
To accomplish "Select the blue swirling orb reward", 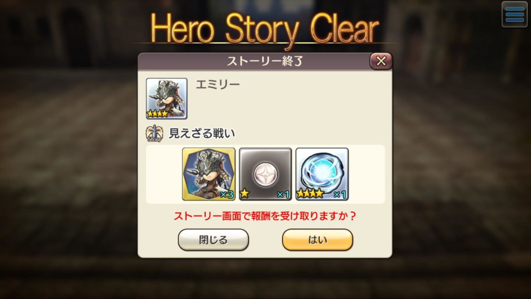I will 322,174.
